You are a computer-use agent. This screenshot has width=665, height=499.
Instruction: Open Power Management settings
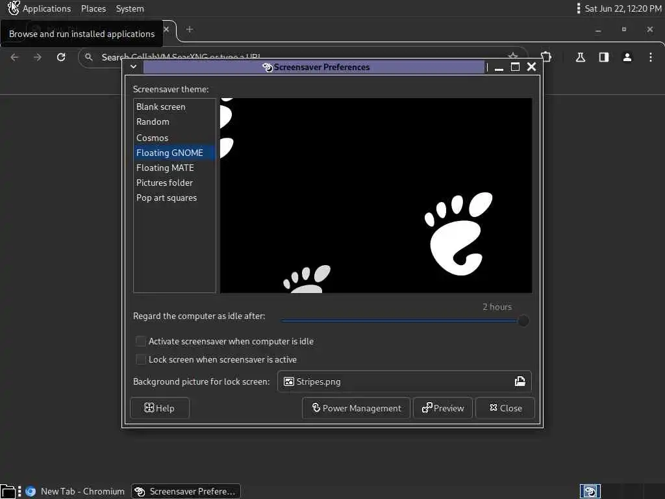[357, 408]
